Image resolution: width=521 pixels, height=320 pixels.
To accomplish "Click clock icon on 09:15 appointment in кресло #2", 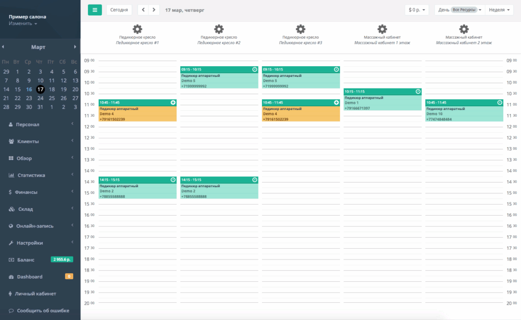I will point(254,70).
